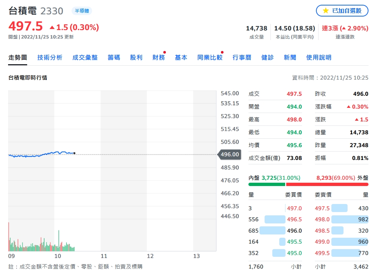
Task: Click the red 外盤 portion of the ratio bar
Action: pyautogui.click(x=327, y=185)
